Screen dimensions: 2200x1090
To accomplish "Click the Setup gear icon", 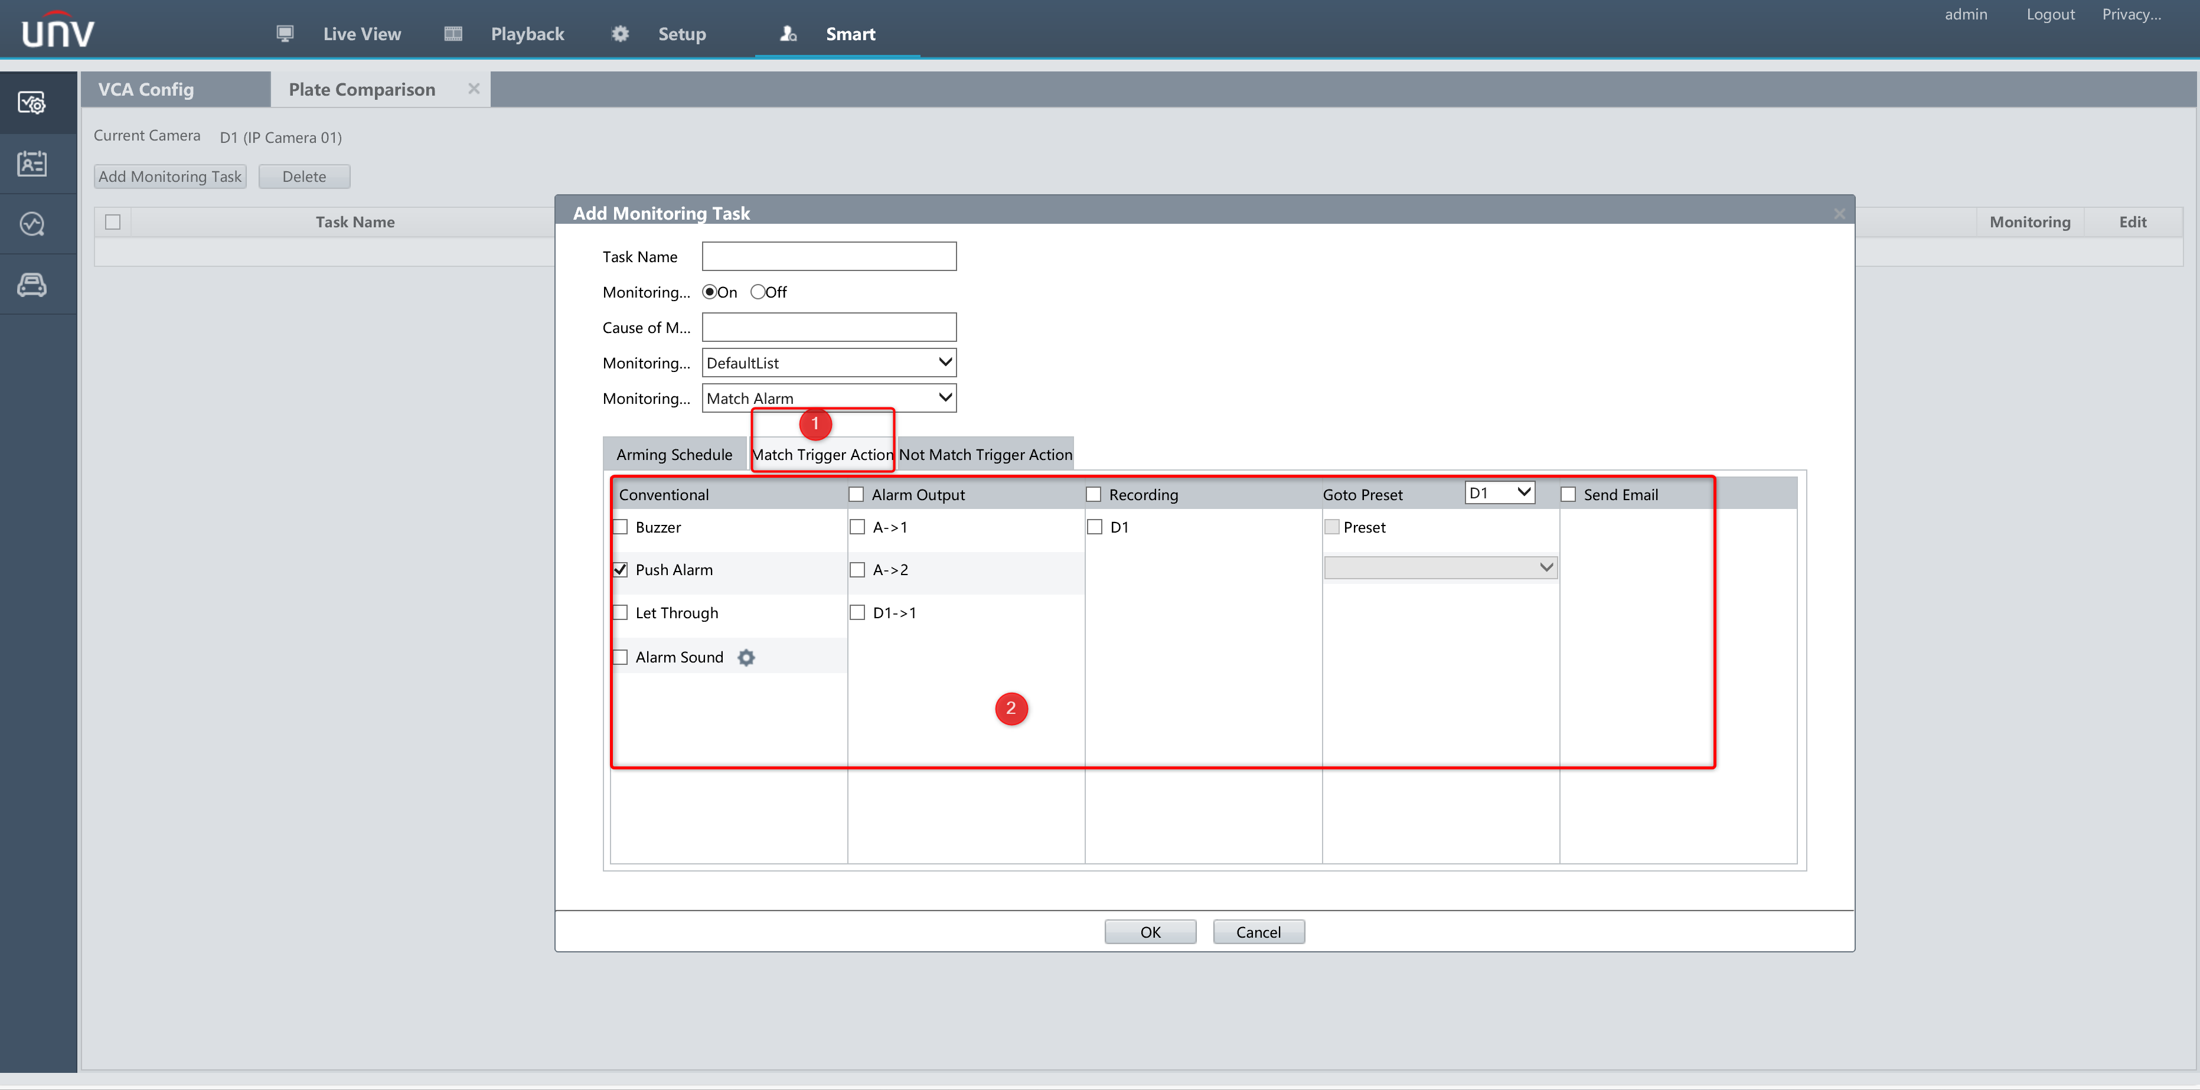I will point(620,33).
